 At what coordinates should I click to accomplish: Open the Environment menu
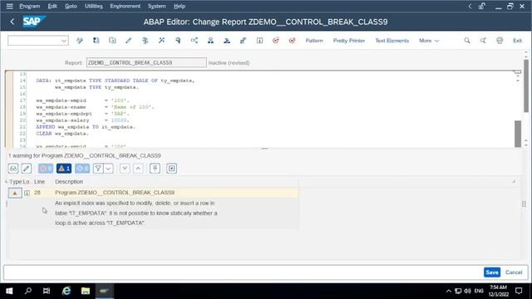click(126, 6)
